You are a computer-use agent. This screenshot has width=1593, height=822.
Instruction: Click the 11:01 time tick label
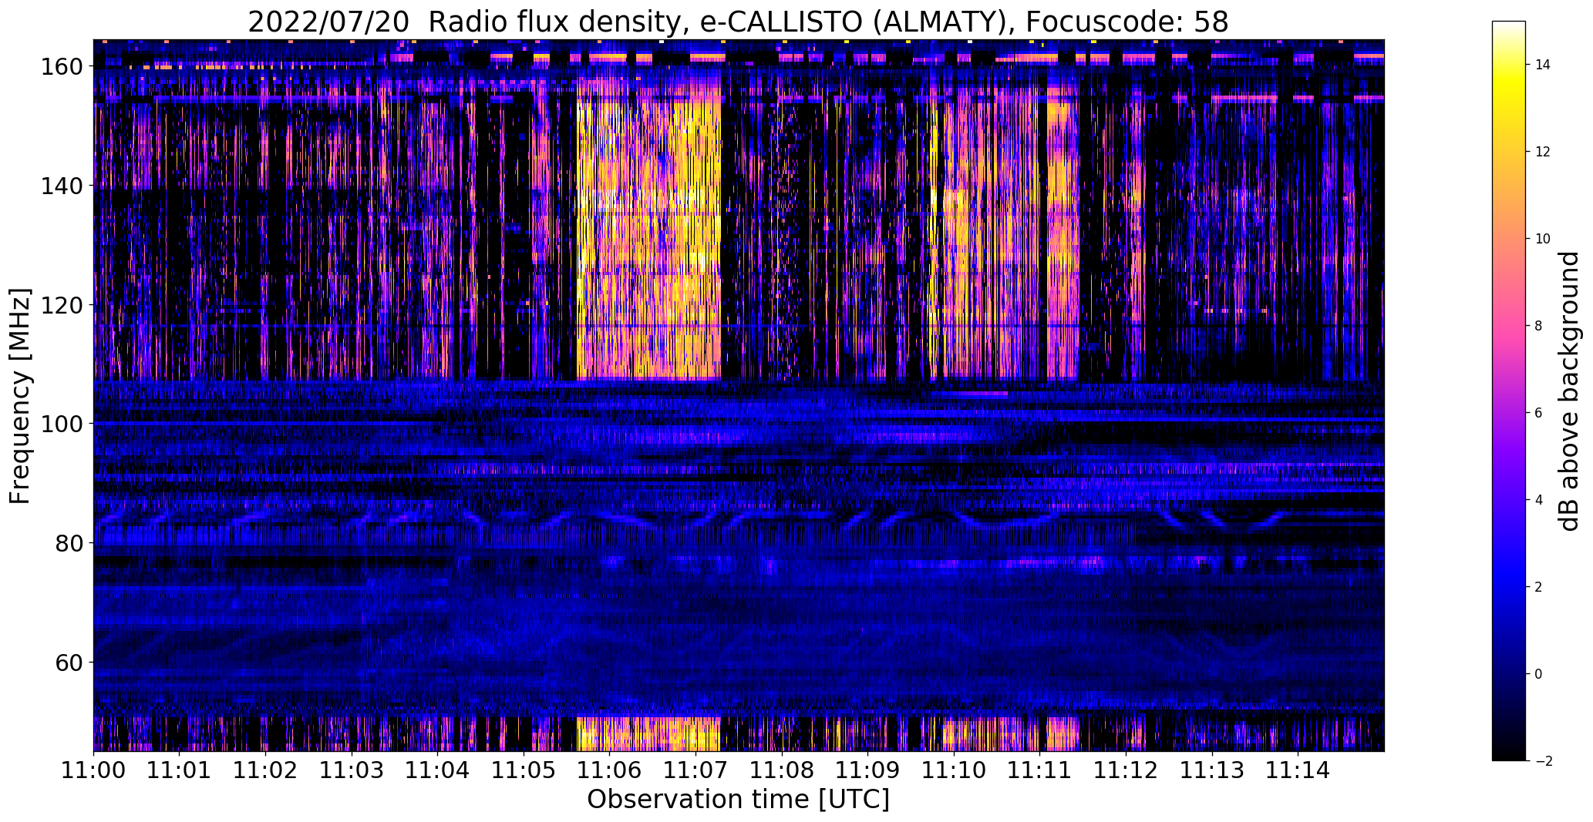[180, 770]
